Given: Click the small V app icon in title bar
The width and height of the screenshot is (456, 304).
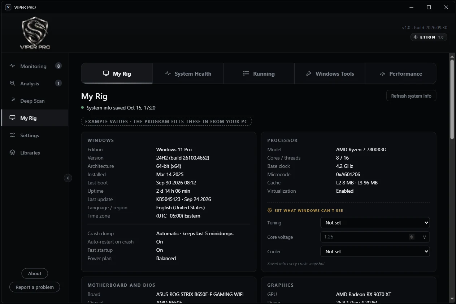Looking at the screenshot, I should [x=8, y=7].
